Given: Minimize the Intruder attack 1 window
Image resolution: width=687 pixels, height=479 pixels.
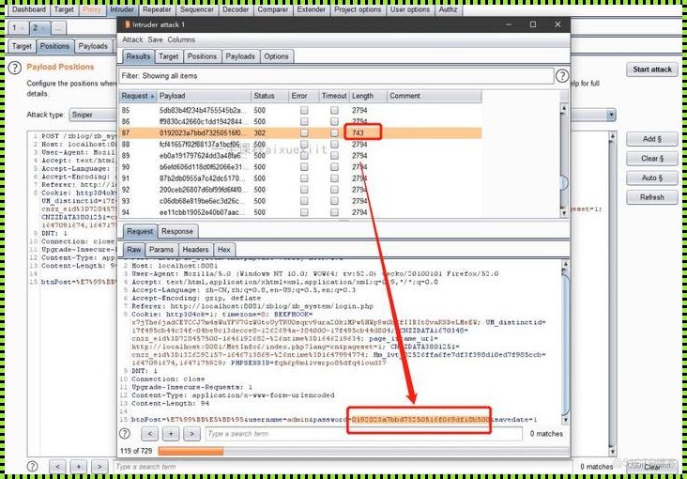Looking at the screenshot, I should tap(509, 24).
